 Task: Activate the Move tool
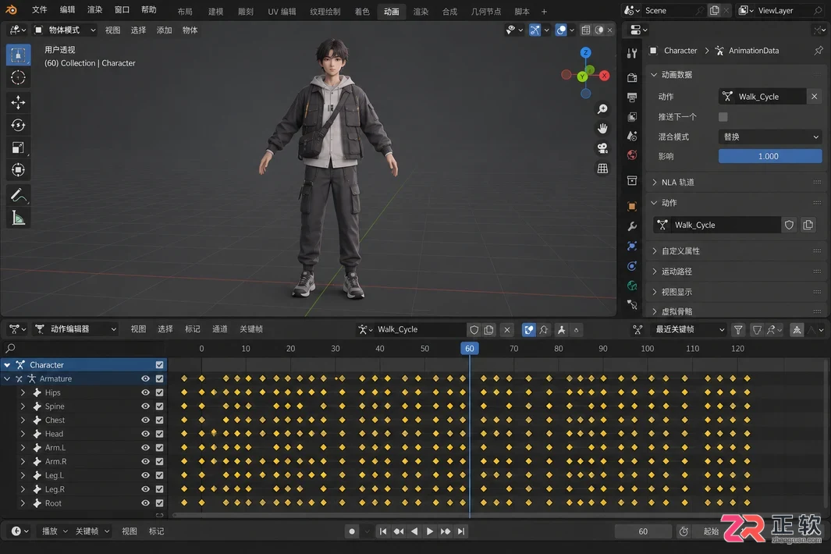[18, 102]
